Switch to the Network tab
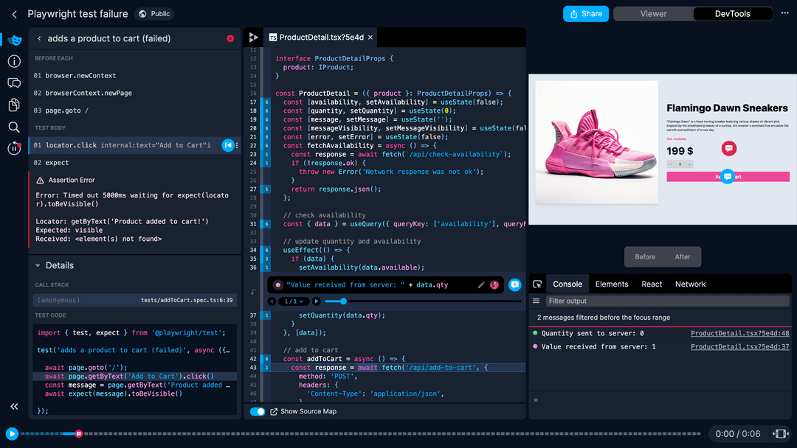Screen dimensions: 797x448 690,284
